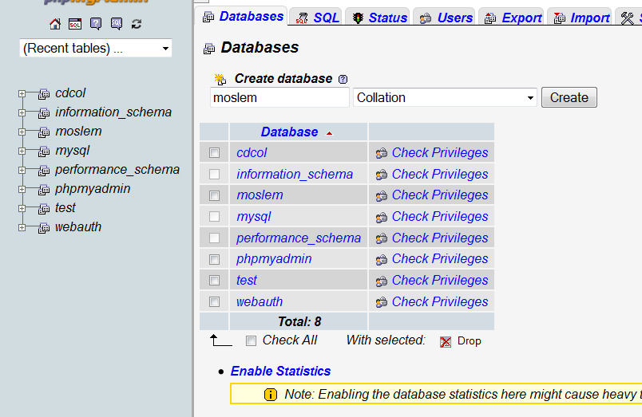Click privileges icon in performance_schema row
The width and height of the screenshot is (642, 417).
click(x=382, y=238)
